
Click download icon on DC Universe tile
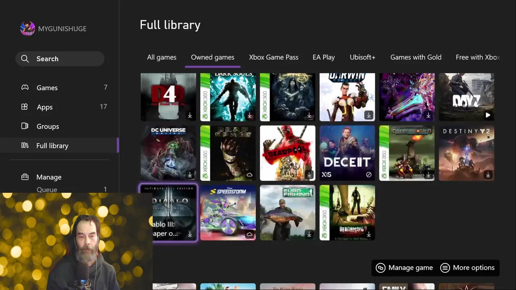(190, 175)
